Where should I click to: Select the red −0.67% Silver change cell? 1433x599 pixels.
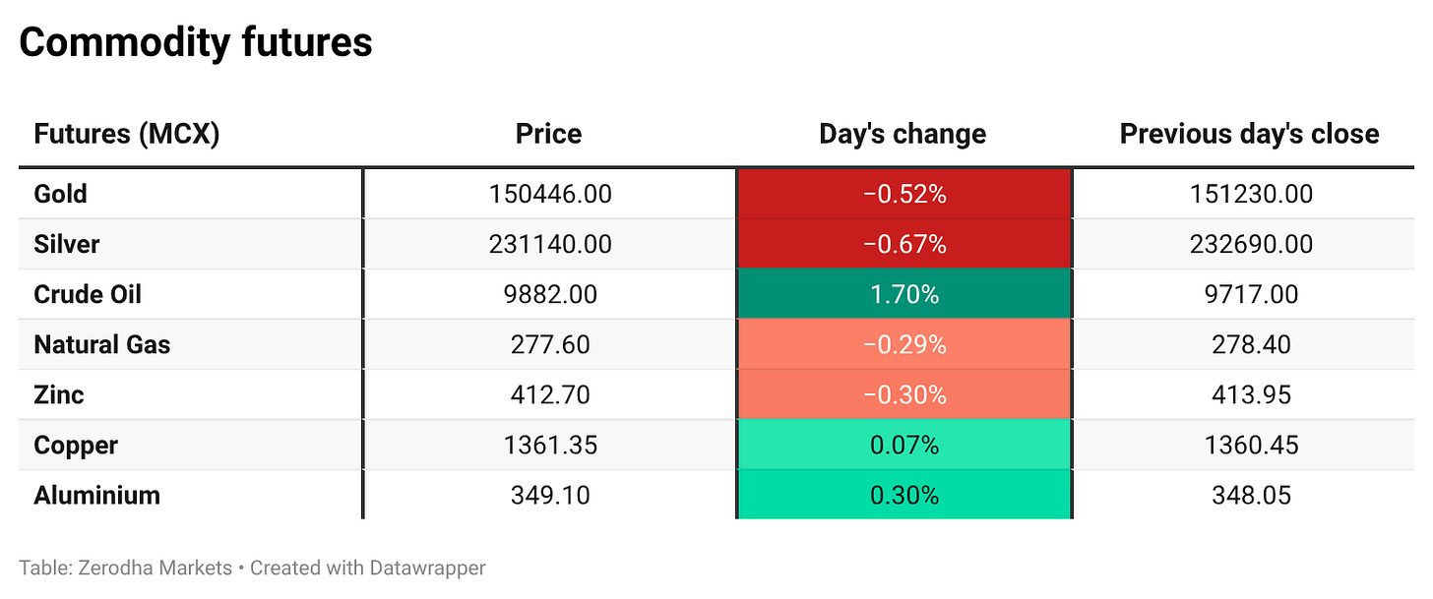(904, 244)
